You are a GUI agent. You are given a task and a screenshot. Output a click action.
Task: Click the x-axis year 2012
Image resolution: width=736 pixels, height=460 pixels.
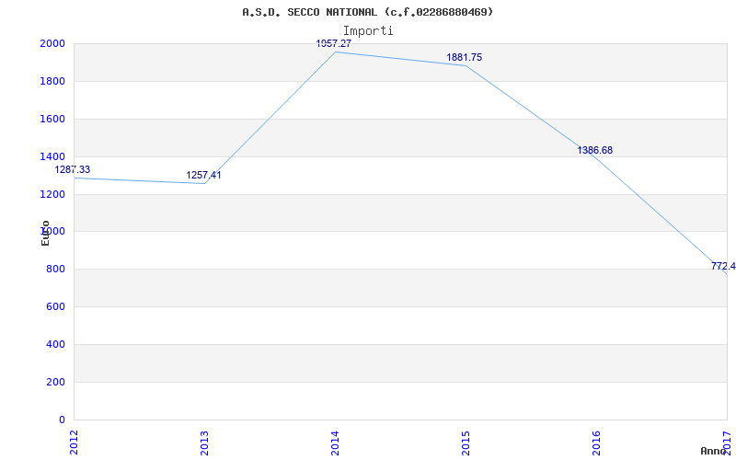pyautogui.click(x=74, y=443)
